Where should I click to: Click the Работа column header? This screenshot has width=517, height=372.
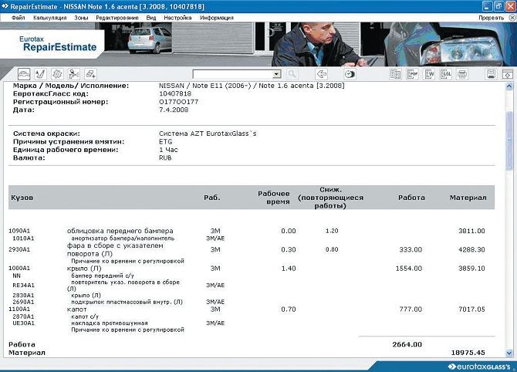[411, 198]
